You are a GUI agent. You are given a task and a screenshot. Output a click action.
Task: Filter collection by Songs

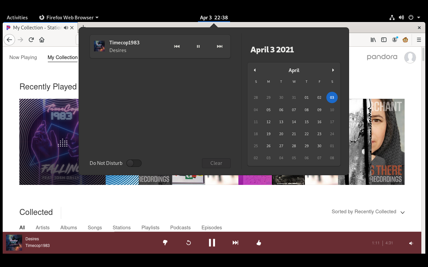tap(95, 228)
